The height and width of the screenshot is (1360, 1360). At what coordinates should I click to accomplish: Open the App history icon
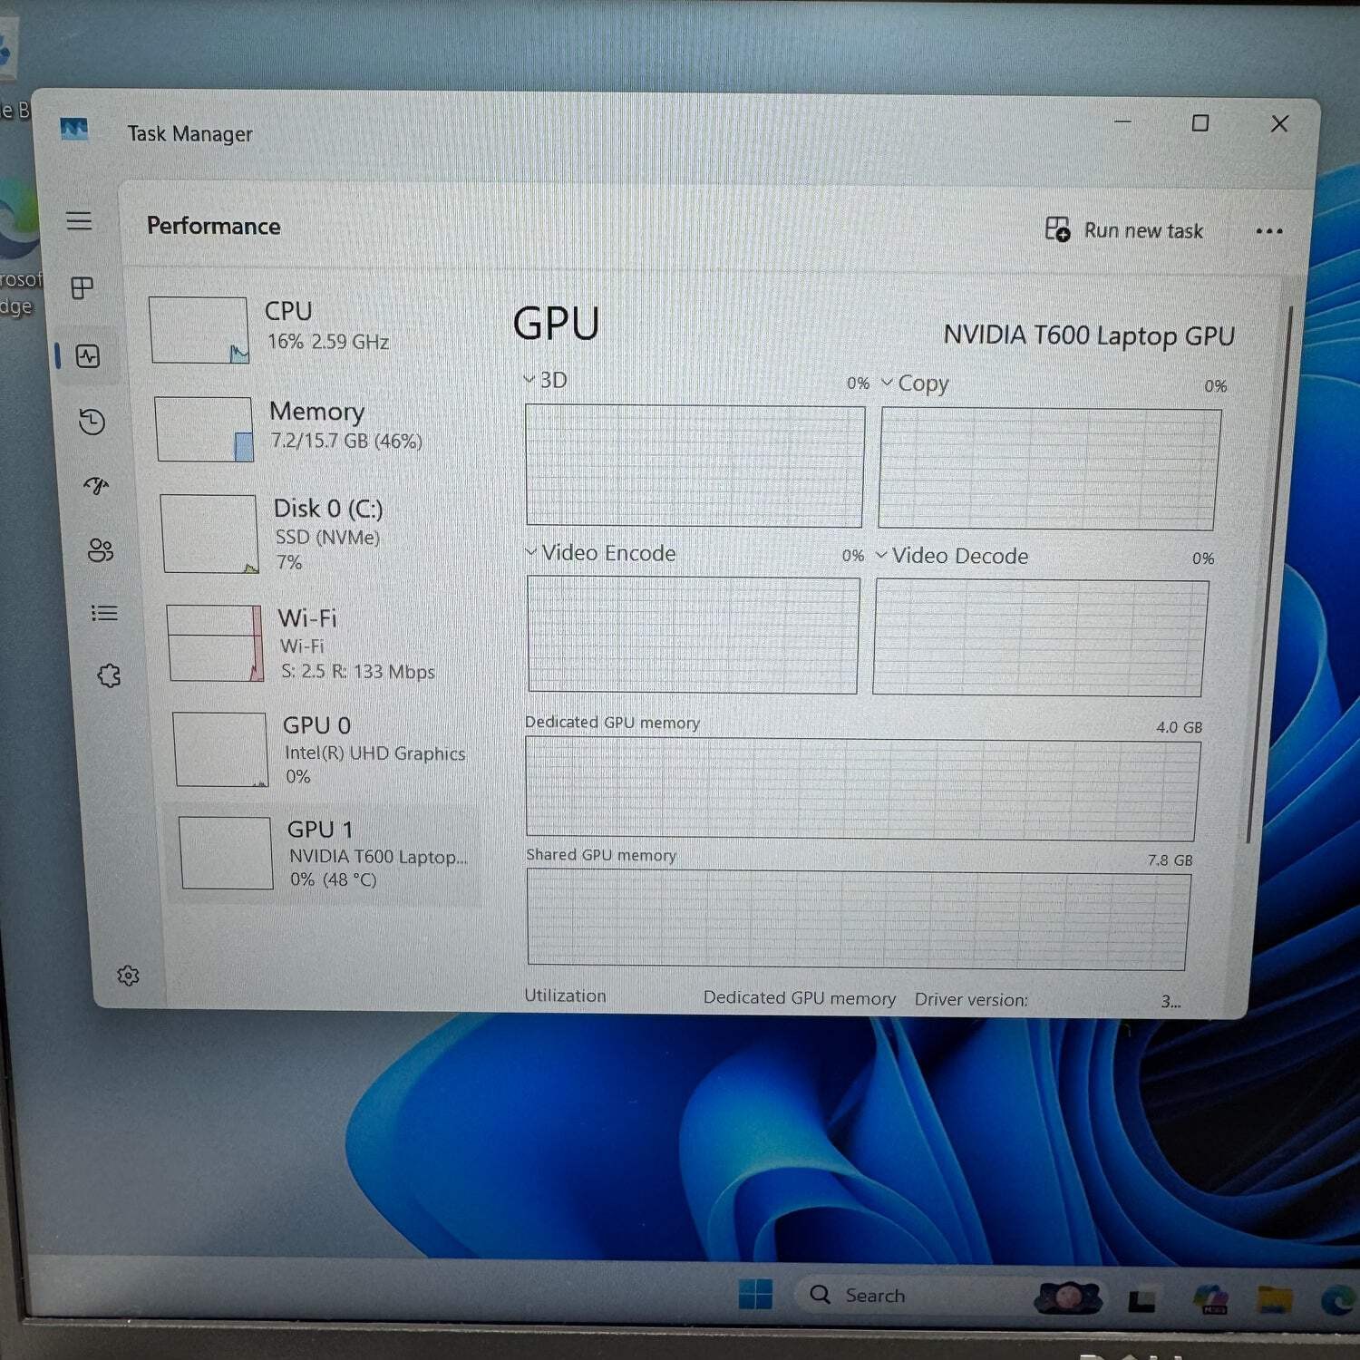point(92,422)
